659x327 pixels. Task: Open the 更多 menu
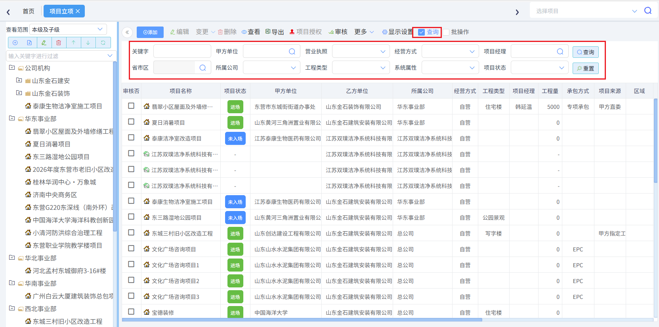(364, 32)
